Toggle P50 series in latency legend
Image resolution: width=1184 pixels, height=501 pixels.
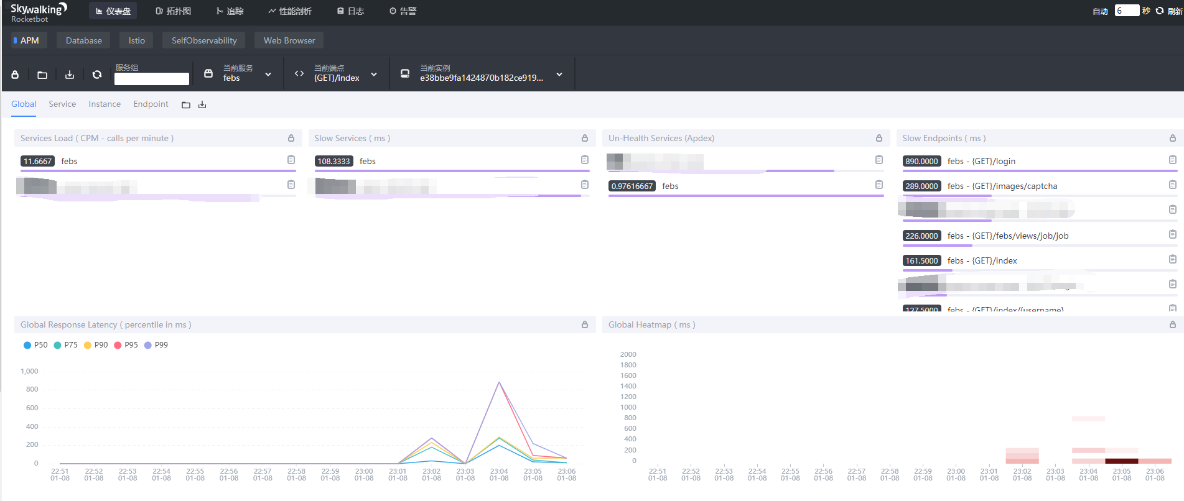click(x=35, y=345)
